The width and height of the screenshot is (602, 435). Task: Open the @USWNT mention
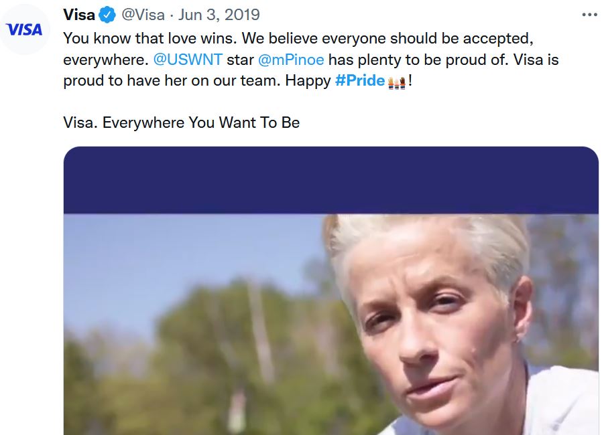[x=188, y=60]
